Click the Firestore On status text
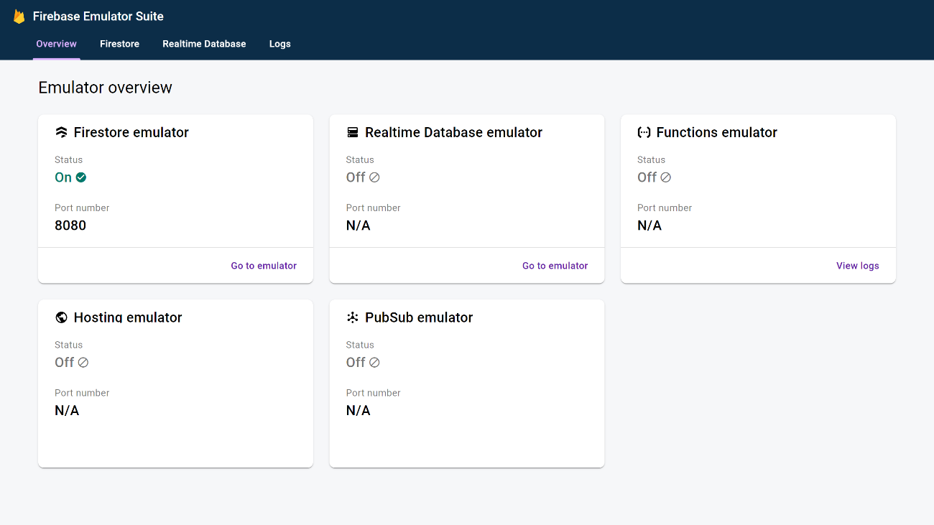Image resolution: width=934 pixels, height=525 pixels. 63,177
